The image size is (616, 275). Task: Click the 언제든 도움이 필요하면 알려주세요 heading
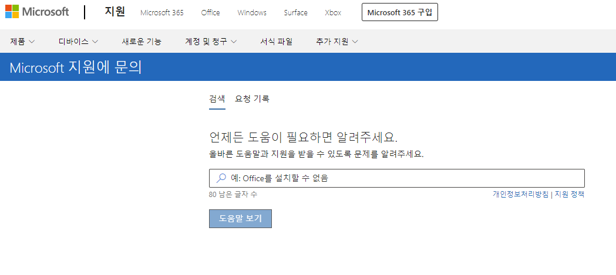pos(304,138)
